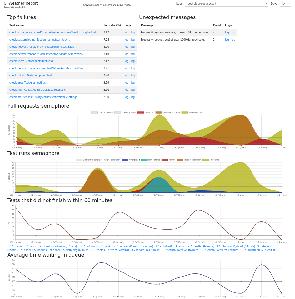The image size is (295, 299).
Task: Open the 12.7 fedora-34/firefox (122mins) run
Action: 132,246
